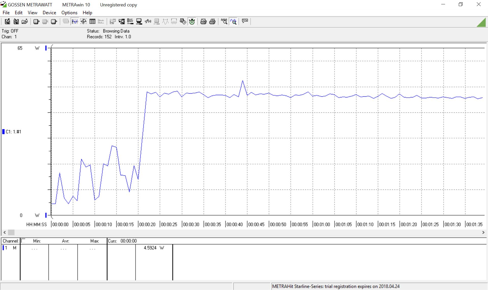Viewport: 488px width, 290px height.
Task: Toggle the stopwatch timer icon
Action: pyautogui.click(x=192, y=22)
